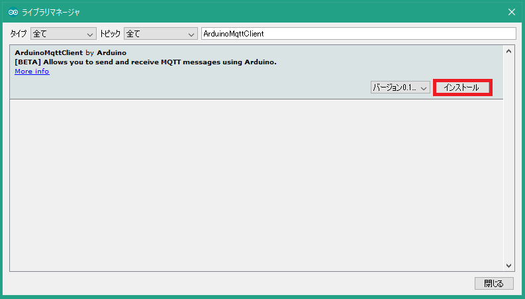Click the vertical scrollbar track
This screenshot has height=299, width=525.
508,159
